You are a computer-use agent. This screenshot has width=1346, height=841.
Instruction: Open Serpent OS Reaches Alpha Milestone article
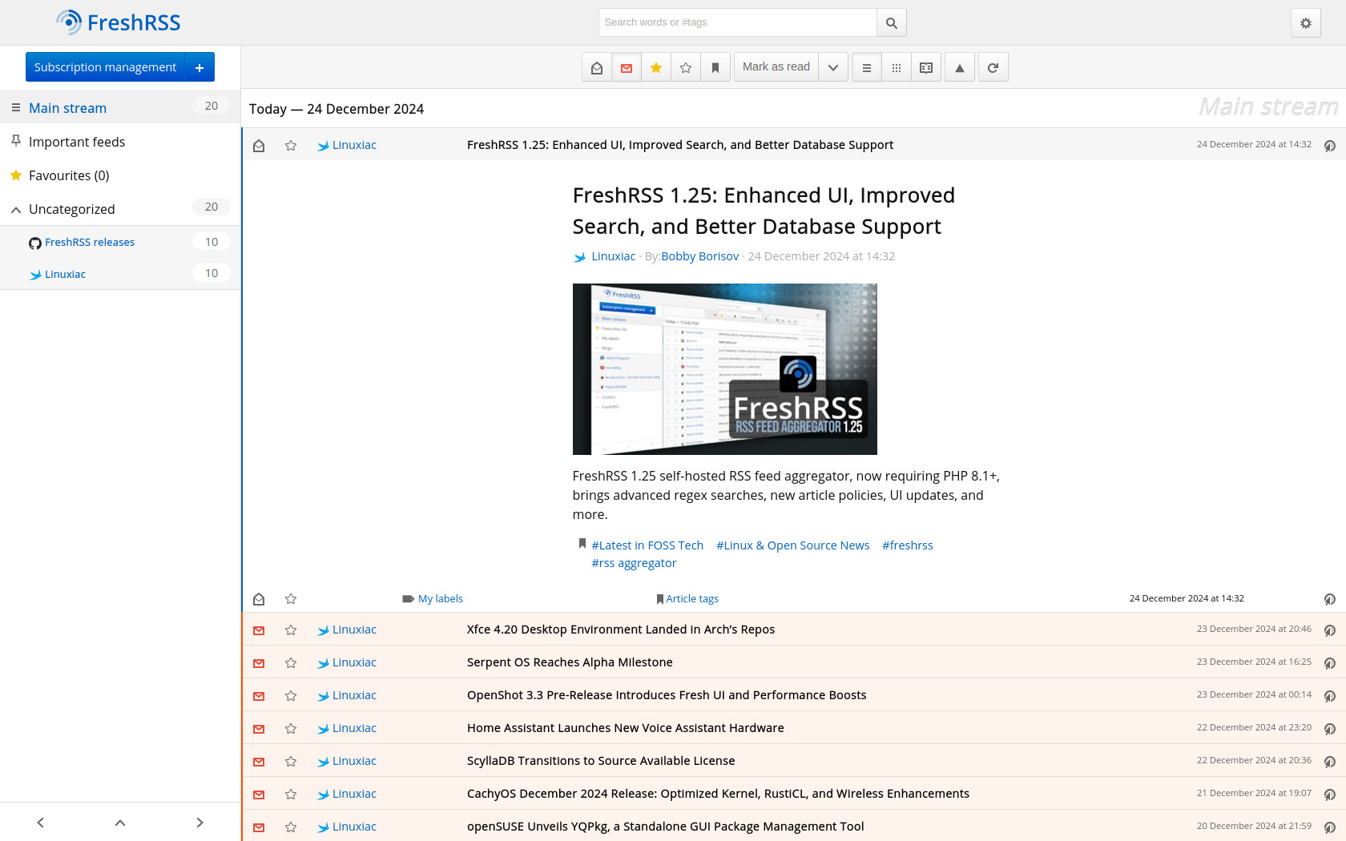click(570, 662)
